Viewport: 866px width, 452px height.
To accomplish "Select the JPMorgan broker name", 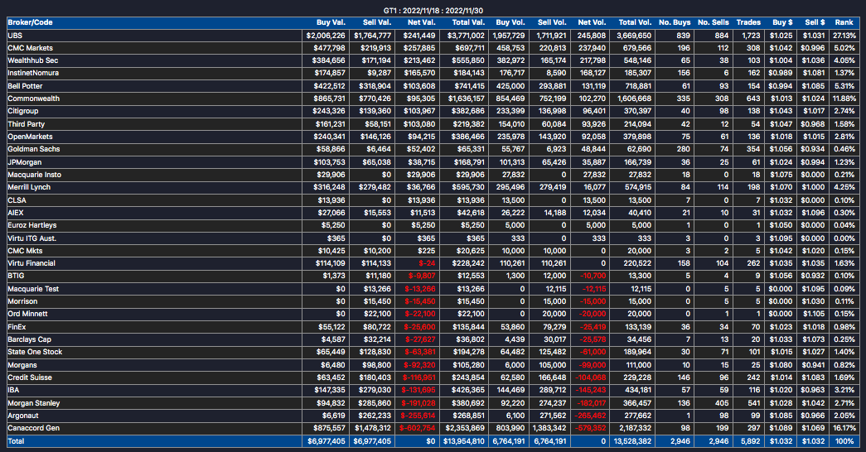I will click(24, 162).
